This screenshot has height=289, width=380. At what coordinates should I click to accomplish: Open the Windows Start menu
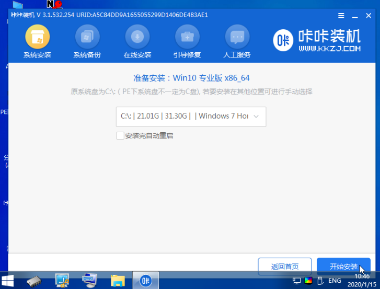(9, 280)
